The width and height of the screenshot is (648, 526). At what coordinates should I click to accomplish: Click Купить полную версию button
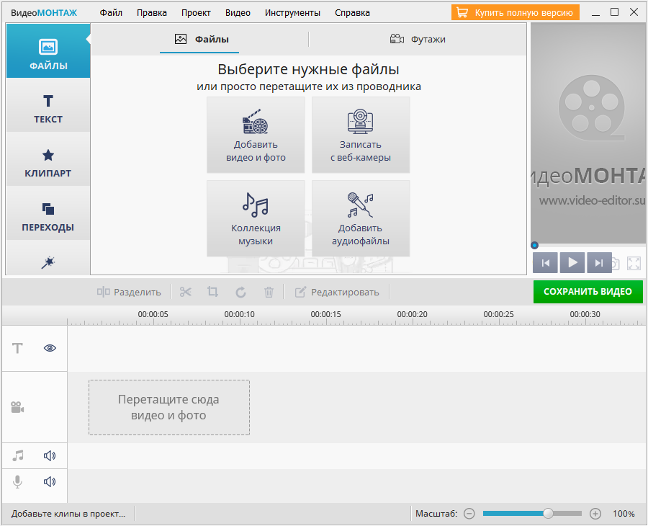[x=516, y=13]
